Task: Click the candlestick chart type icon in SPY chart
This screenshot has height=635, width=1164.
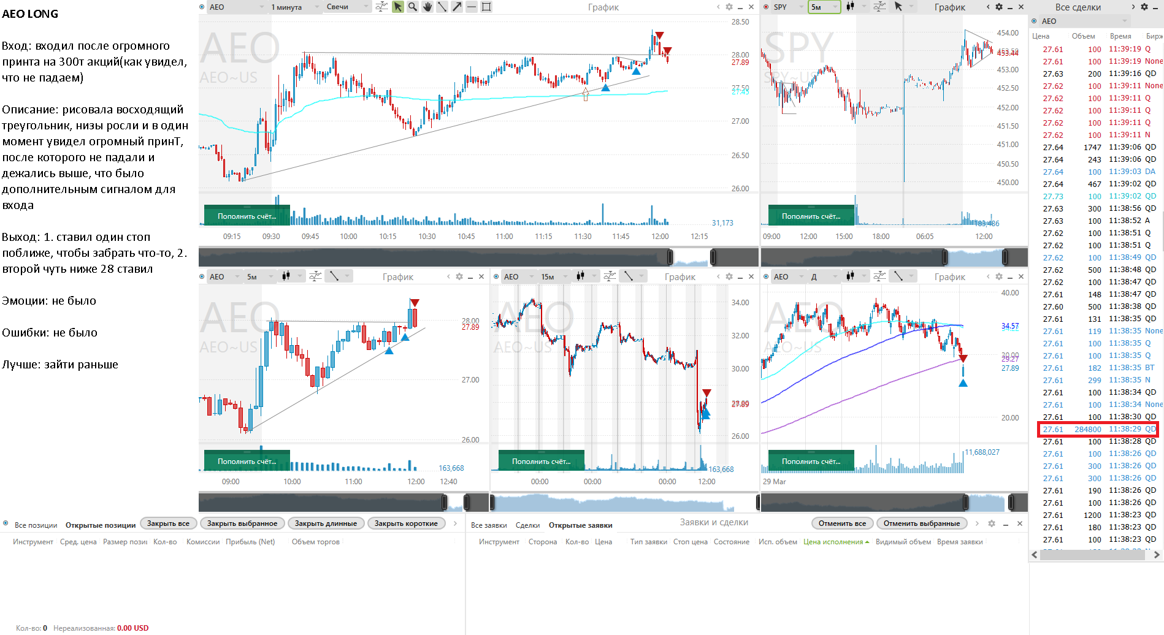Action: [x=850, y=7]
